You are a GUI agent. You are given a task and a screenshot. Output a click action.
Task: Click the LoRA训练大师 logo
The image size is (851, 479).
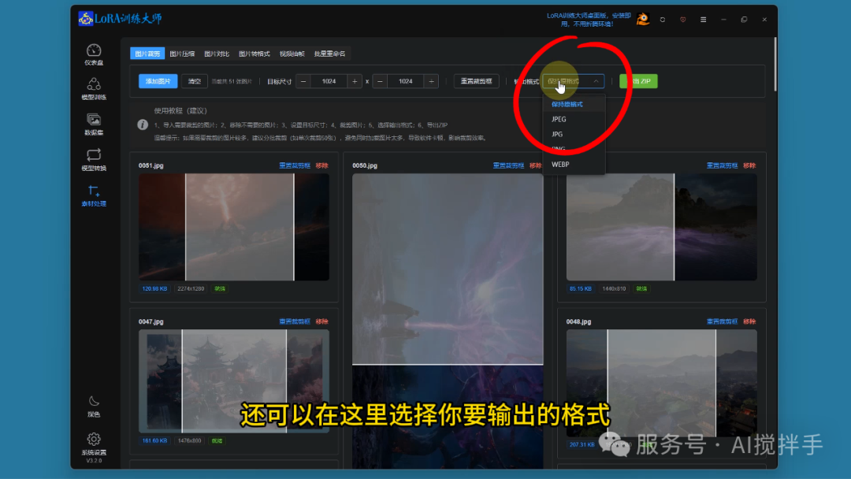point(120,19)
